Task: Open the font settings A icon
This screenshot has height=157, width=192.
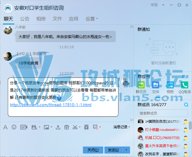Action: (5, 127)
